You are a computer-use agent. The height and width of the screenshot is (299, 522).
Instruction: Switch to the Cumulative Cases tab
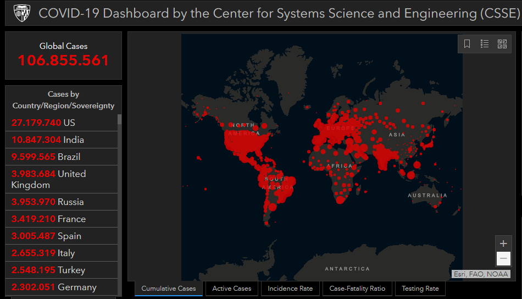(169, 289)
